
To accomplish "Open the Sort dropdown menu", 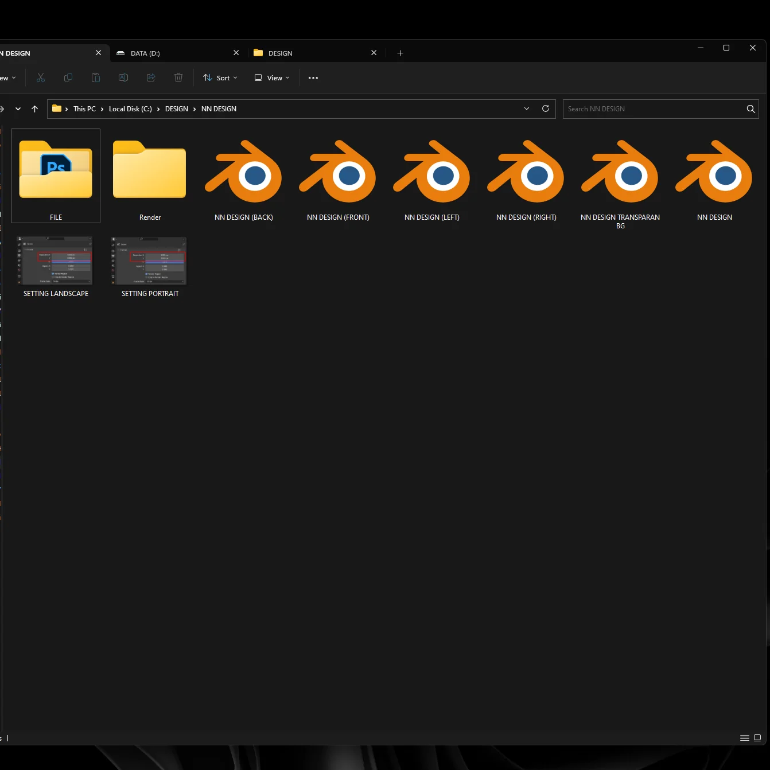I will [x=220, y=77].
